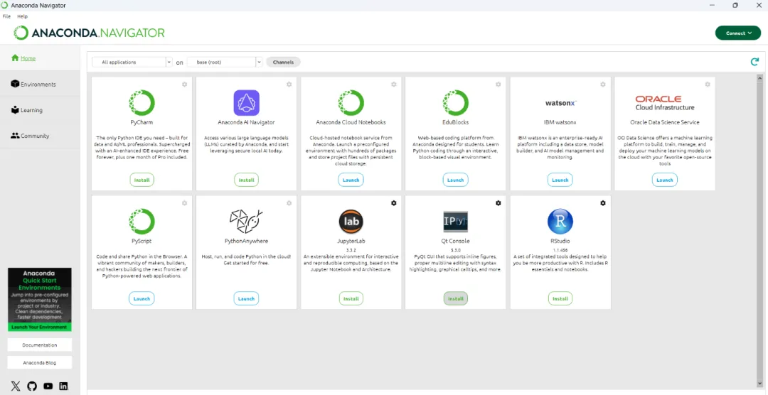768x395 pixels.
Task: Click the RStudio icon
Action: pyautogui.click(x=560, y=221)
